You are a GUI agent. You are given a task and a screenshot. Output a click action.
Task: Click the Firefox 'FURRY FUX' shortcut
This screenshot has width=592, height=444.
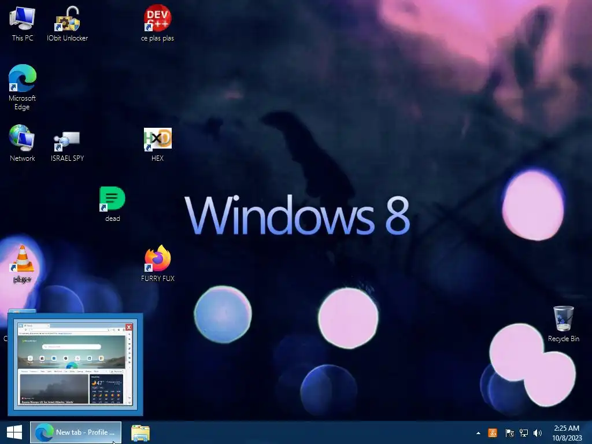(x=157, y=263)
